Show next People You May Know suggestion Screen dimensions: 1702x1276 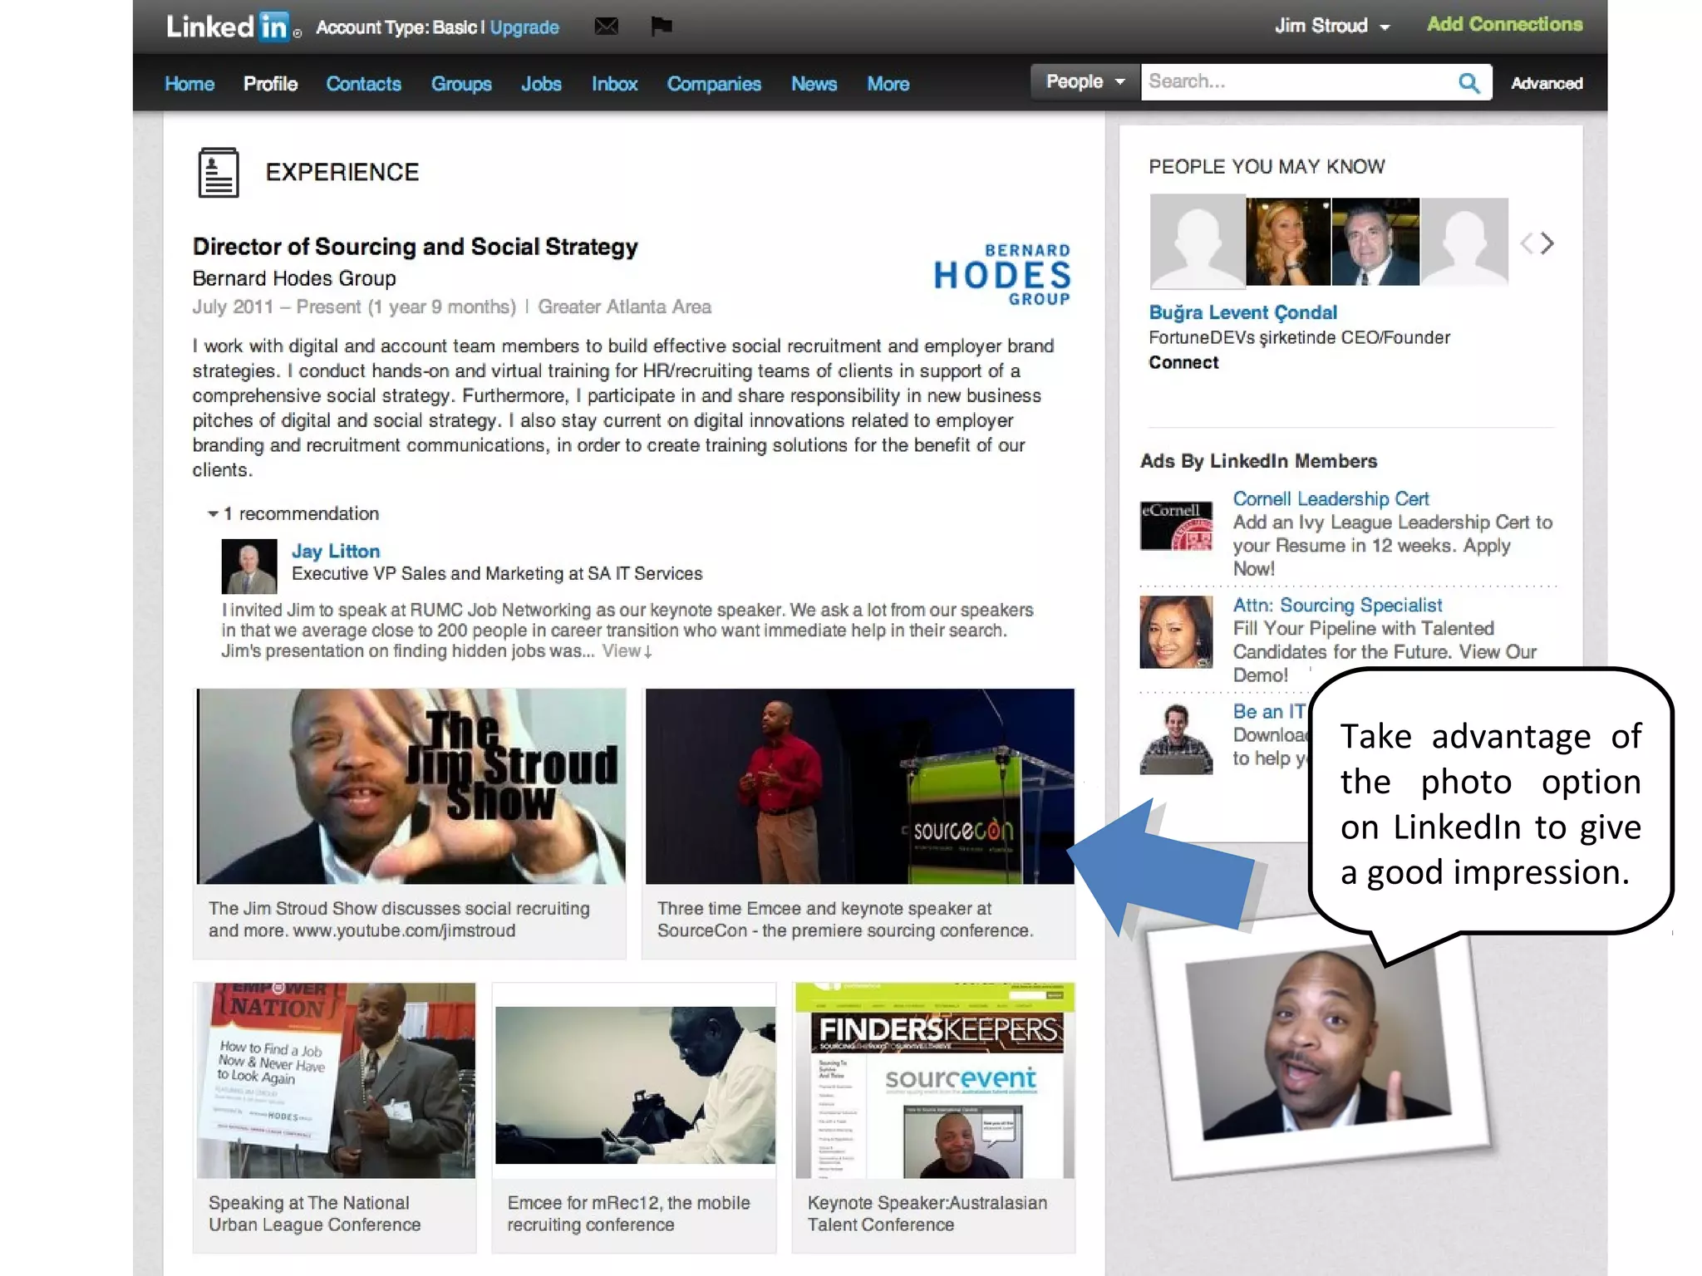[1547, 243]
